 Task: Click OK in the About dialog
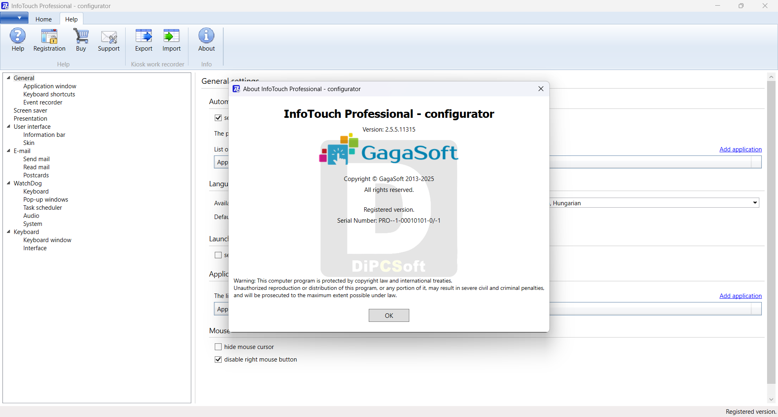[x=389, y=315]
